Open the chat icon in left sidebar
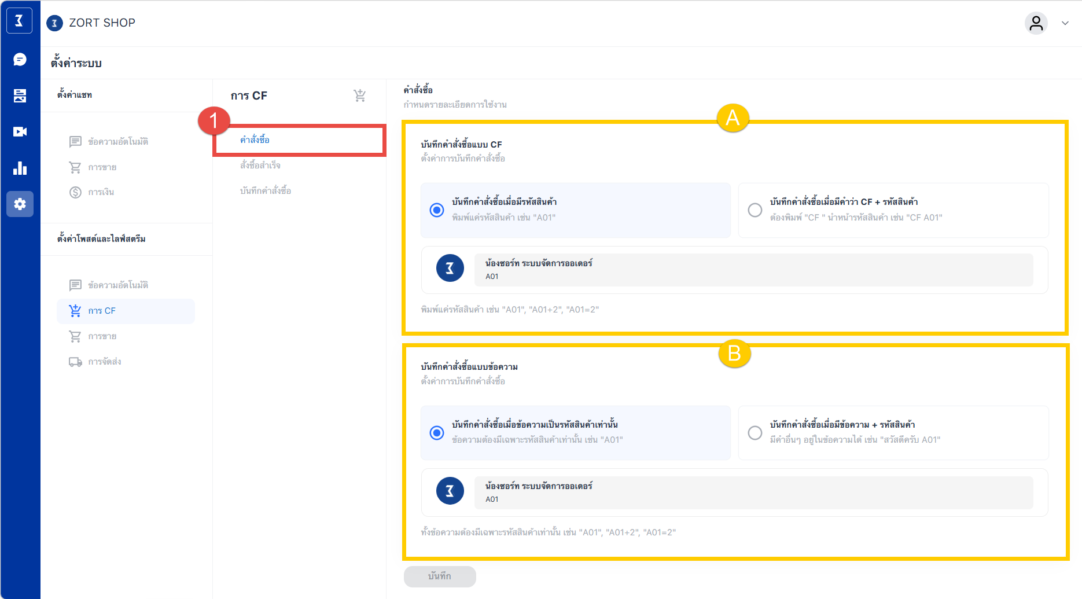This screenshot has height=599, width=1082. tap(20, 60)
